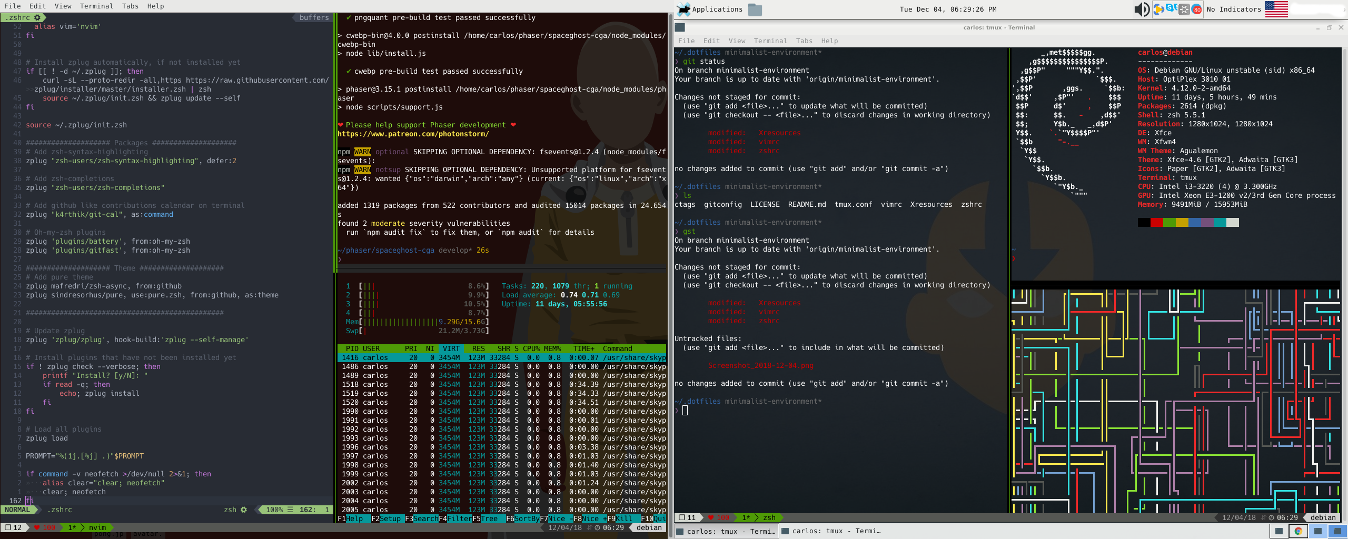Click the patreon.com/photonstorm link
The image size is (1348, 539).
413,134
